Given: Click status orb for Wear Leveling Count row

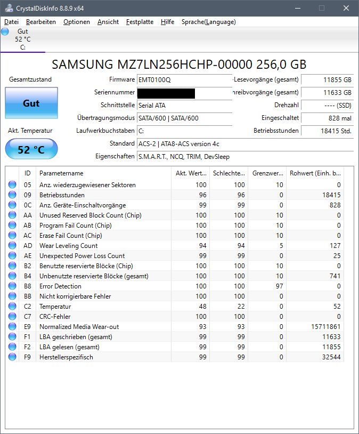Looking at the screenshot, I should pyautogui.click(x=12, y=245).
